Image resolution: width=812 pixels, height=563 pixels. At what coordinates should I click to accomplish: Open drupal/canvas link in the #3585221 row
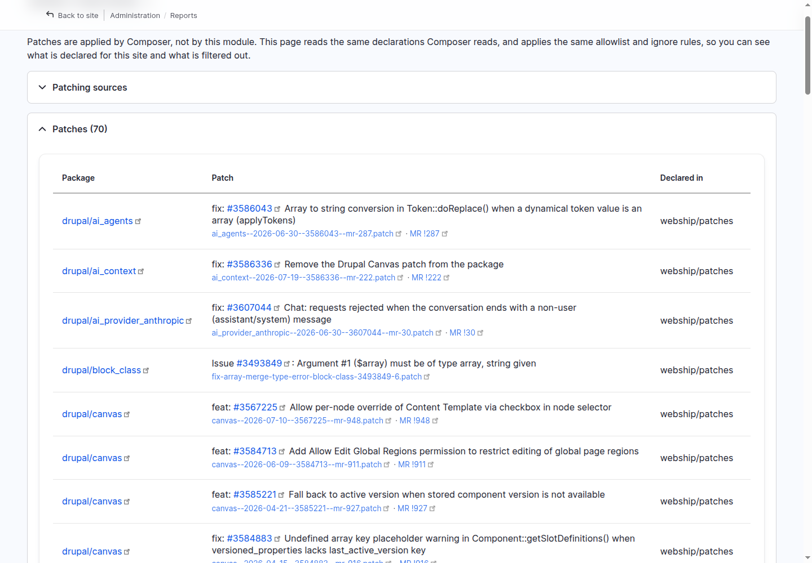[x=92, y=501]
